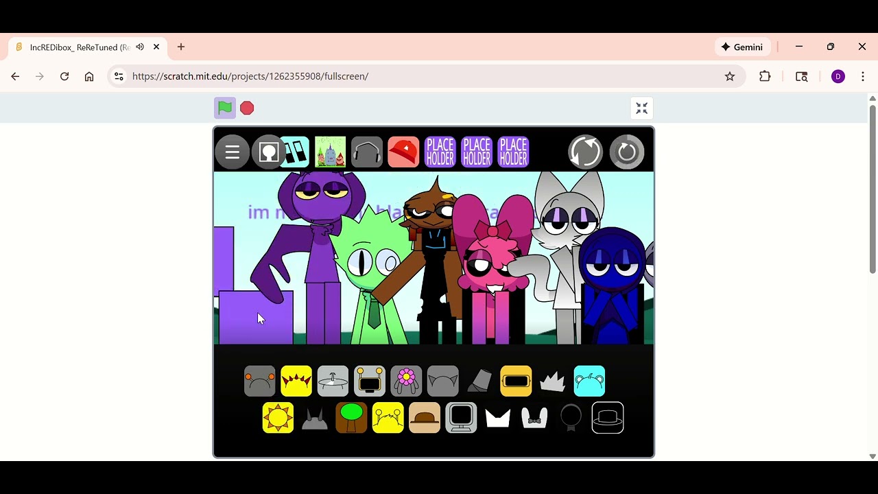Close the IncREDibox browser tab
Screen dimensions: 878x494
click(156, 47)
